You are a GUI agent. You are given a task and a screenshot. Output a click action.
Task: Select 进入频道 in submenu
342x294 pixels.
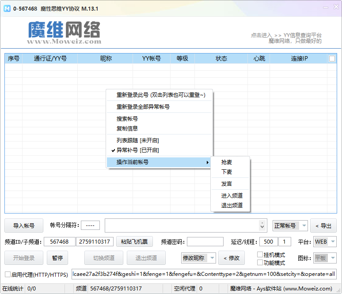click(x=230, y=195)
